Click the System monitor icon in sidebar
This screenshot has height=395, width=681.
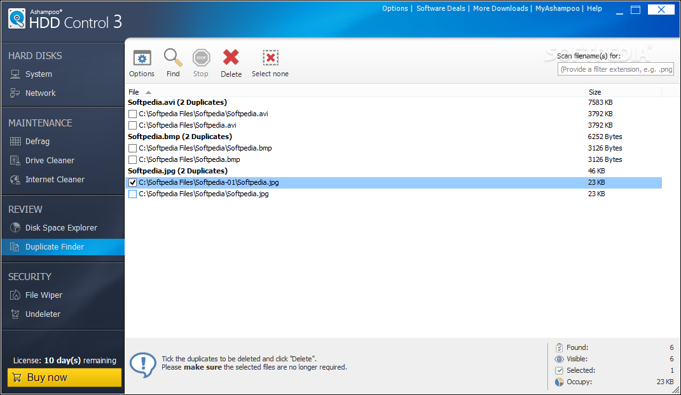(15, 74)
